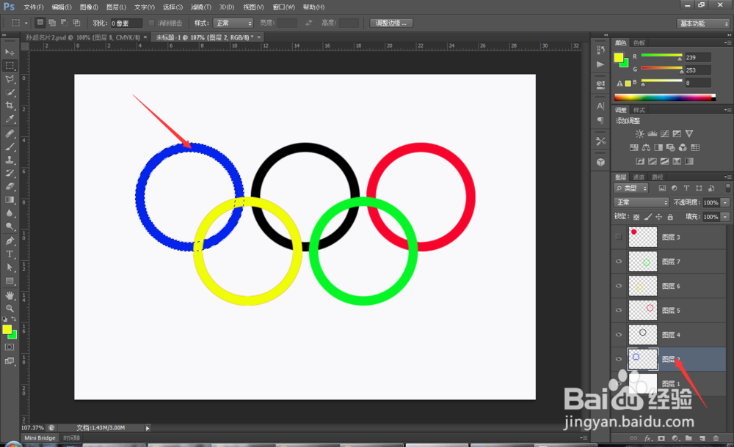Click the 羽化 feather input field
The width and height of the screenshot is (734, 447).
coord(126,23)
